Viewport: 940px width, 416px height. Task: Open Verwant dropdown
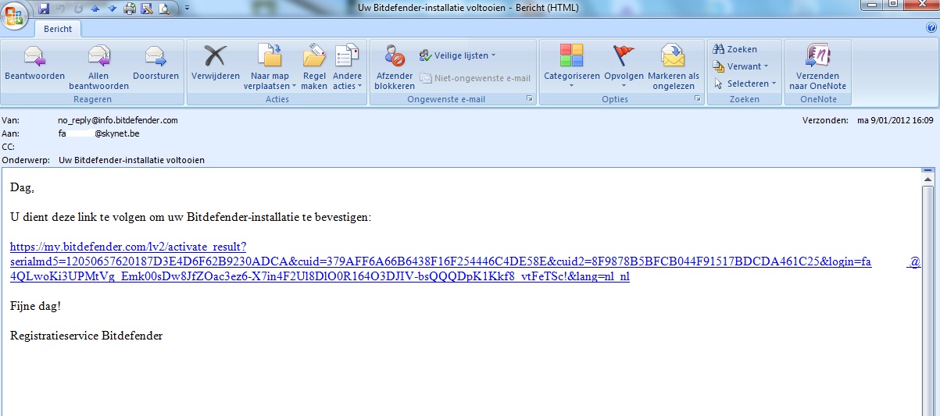(x=742, y=66)
